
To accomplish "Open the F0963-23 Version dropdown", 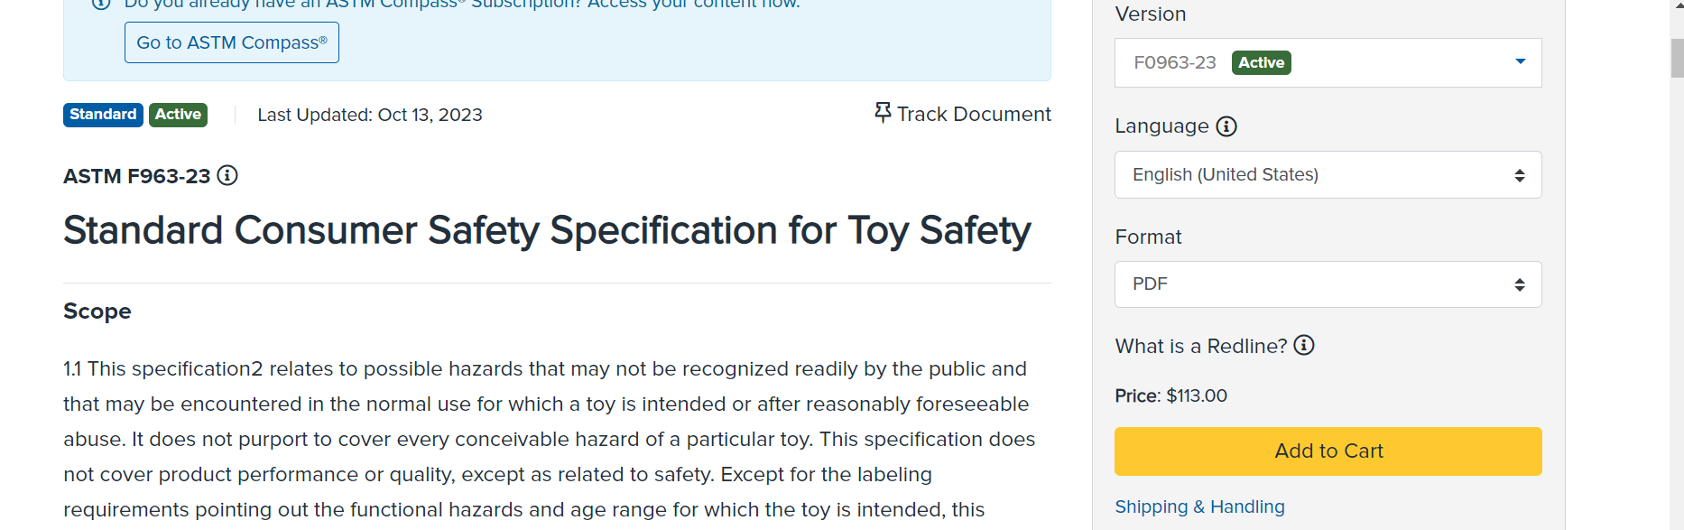I will click(x=1328, y=62).
